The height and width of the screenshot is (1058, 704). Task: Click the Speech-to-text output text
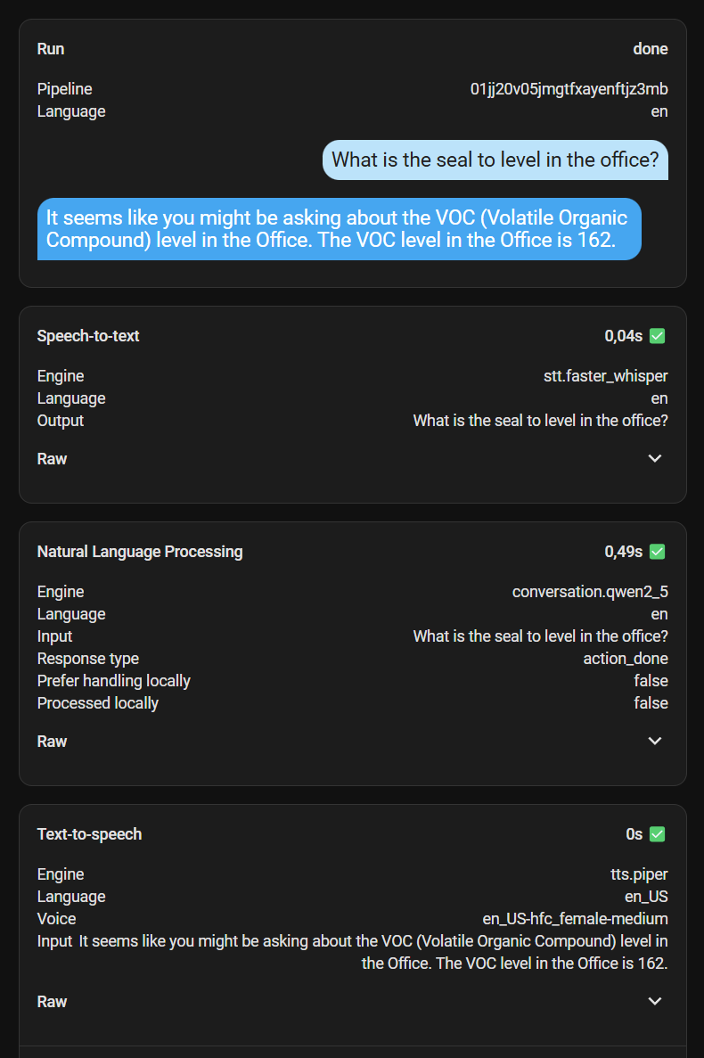(x=540, y=421)
